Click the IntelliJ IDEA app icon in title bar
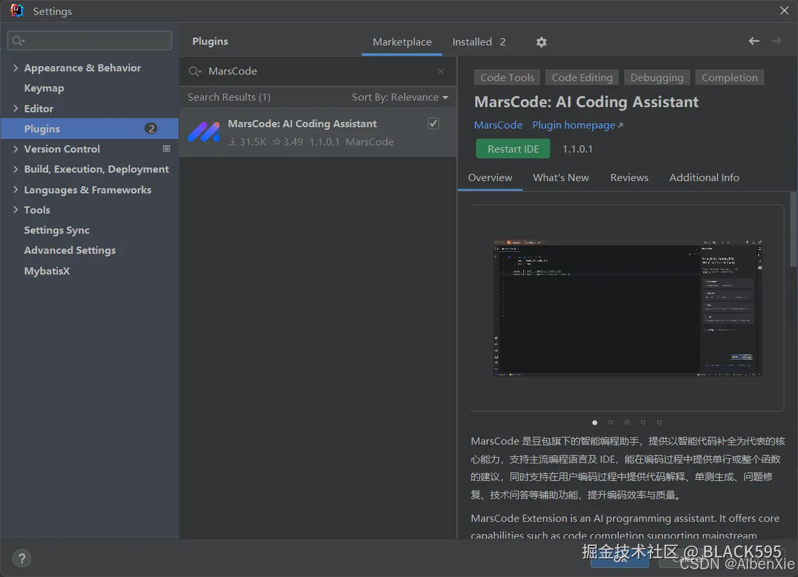This screenshot has width=798, height=577. 17,11
